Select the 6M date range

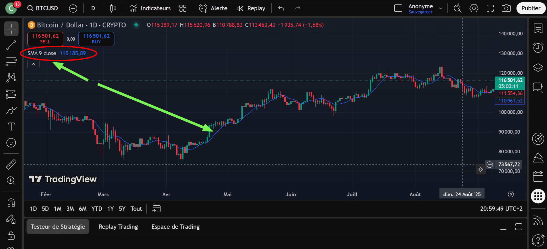82,209
